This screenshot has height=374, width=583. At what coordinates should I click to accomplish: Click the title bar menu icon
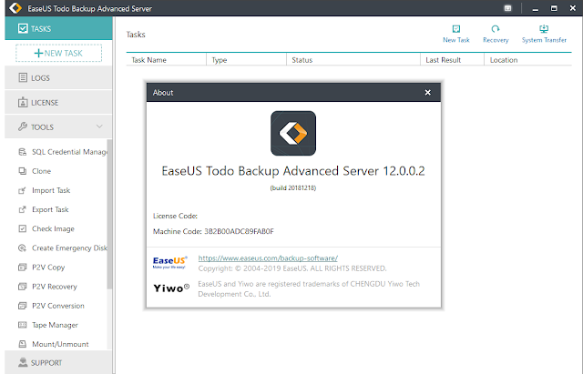click(507, 8)
